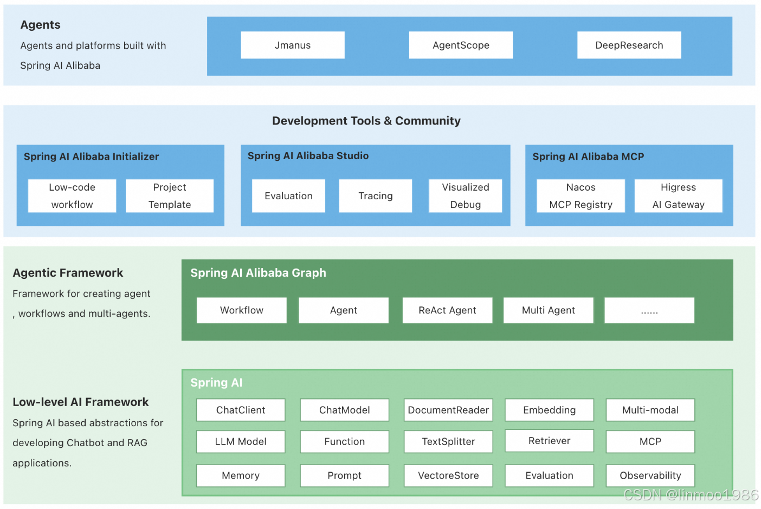The height and width of the screenshot is (509, 761).
Task: Click the Spring AI Alibaba Studio title
Action: (x=308, y=156)
